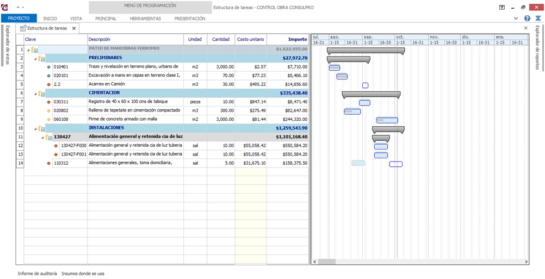This screenshot has width=545, height=279.
Task: Open the Insumos donde se usa panel
Action: point(83,274)
